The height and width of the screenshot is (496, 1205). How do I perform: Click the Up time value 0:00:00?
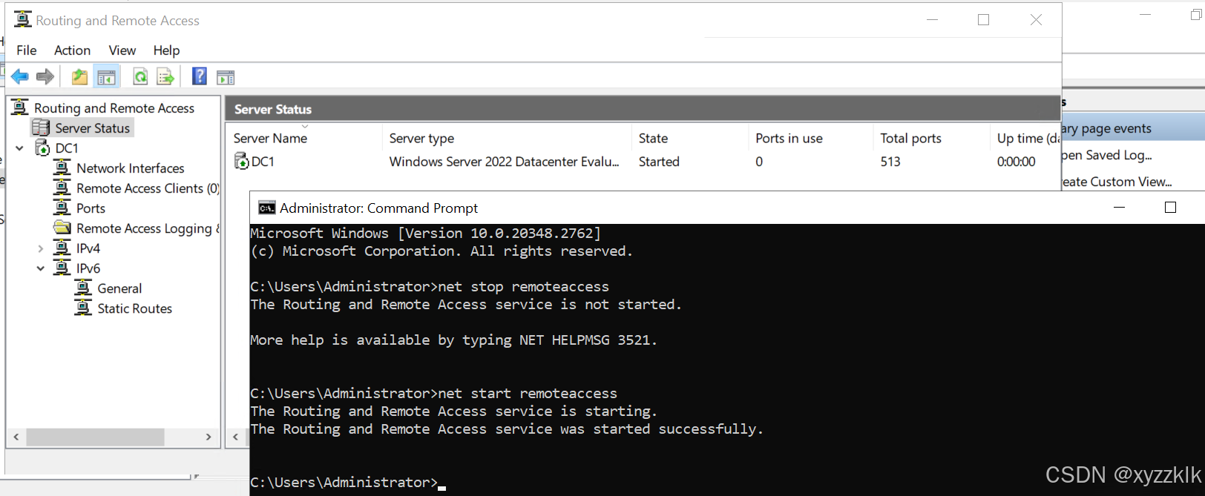coord(1016,161)
